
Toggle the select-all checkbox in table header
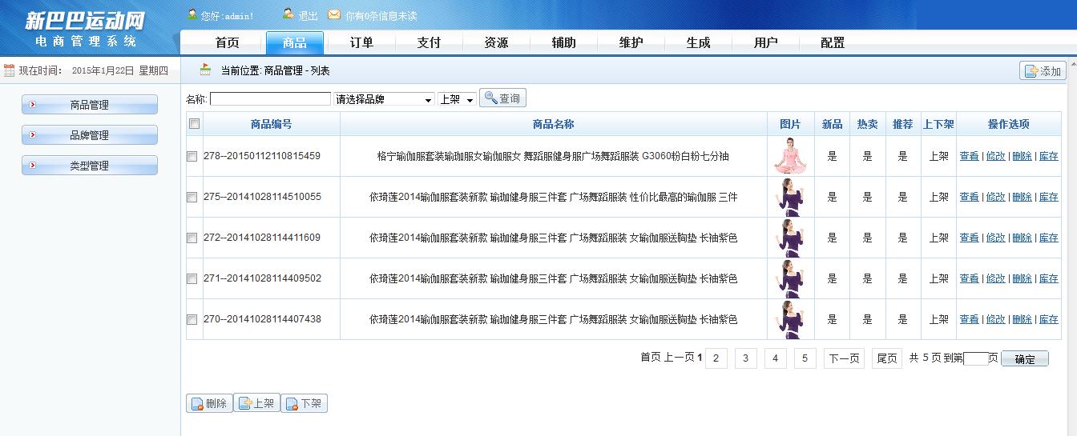(x=194, y=124)
